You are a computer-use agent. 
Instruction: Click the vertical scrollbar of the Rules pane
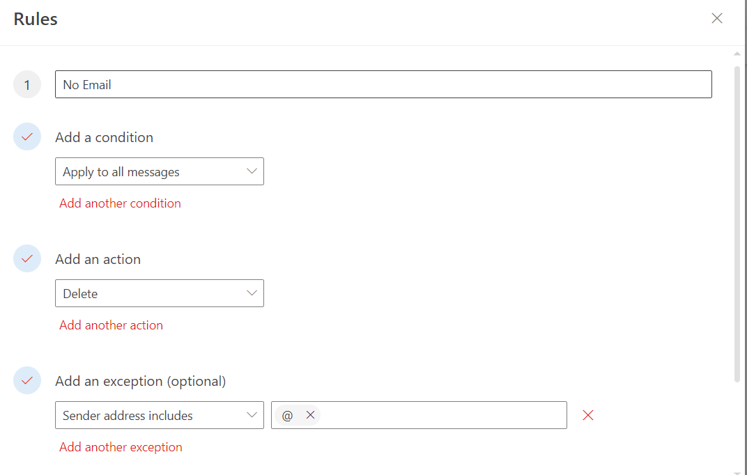click(737, 224)
